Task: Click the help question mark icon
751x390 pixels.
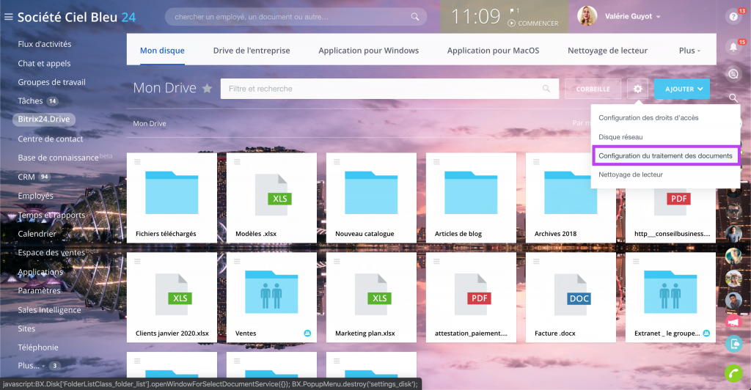Action: tap(733, 17)
